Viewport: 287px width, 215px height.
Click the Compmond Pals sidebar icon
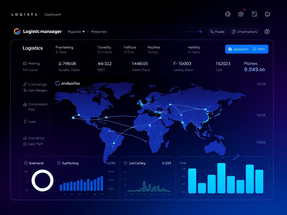tap(25, 104)
